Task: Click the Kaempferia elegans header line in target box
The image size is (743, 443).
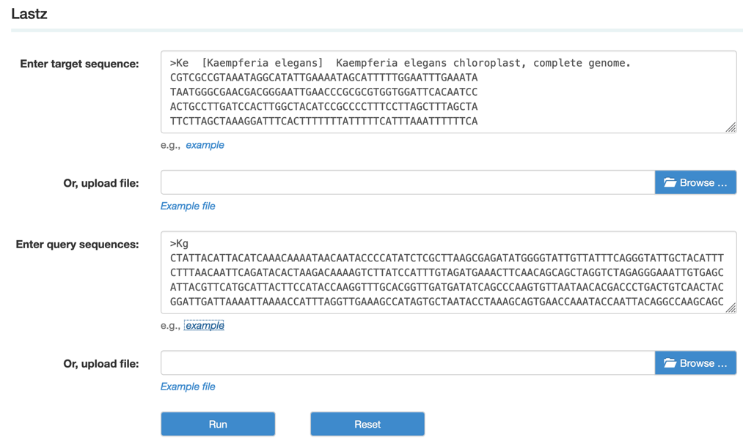Action: 400,63
